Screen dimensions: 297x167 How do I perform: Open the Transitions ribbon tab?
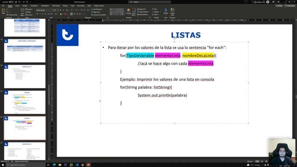click(x=34, y=6)
